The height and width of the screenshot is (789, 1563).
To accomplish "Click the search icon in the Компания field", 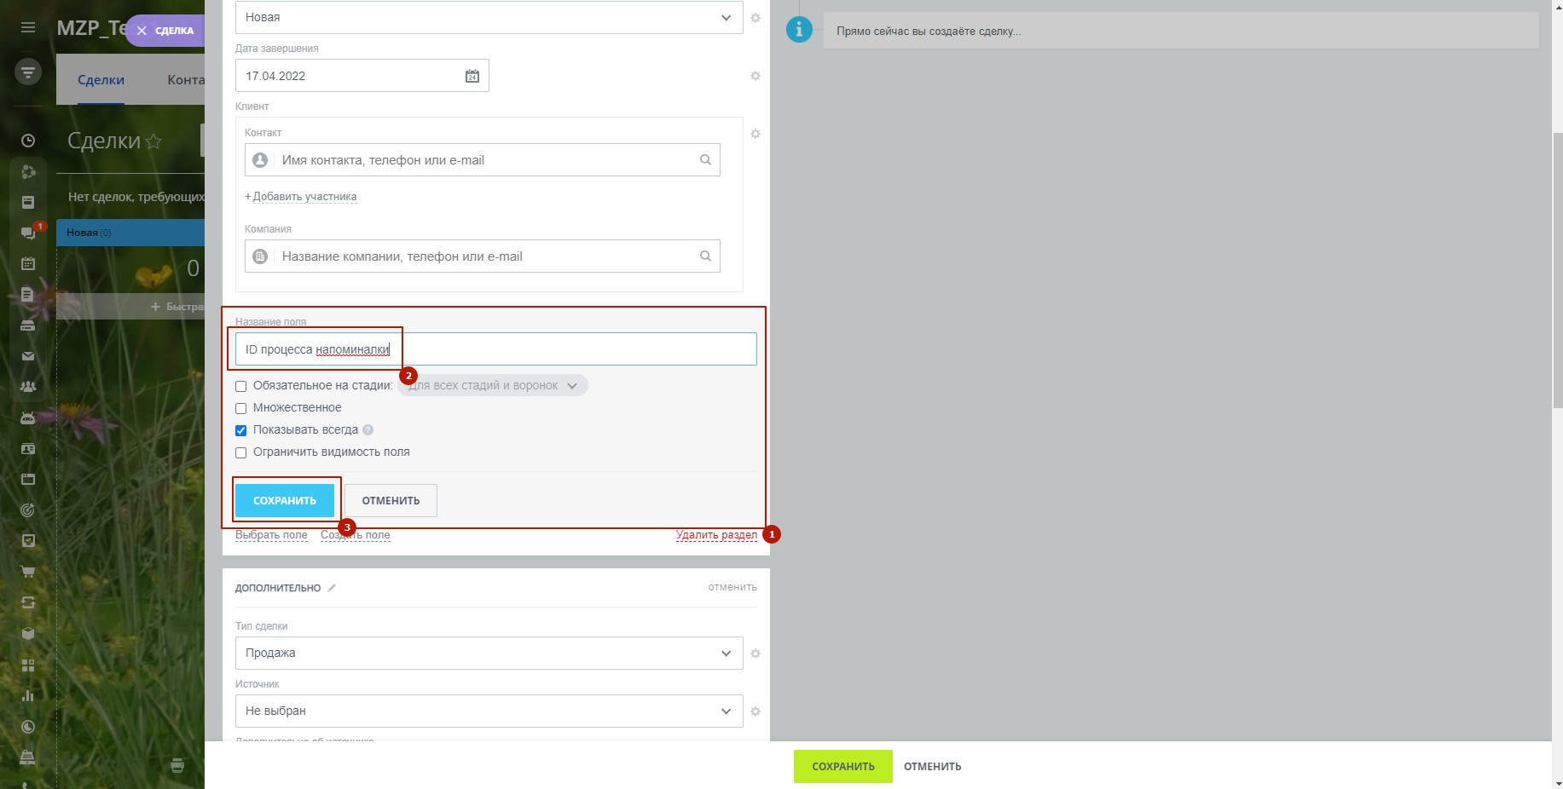I will click(705, 256).
